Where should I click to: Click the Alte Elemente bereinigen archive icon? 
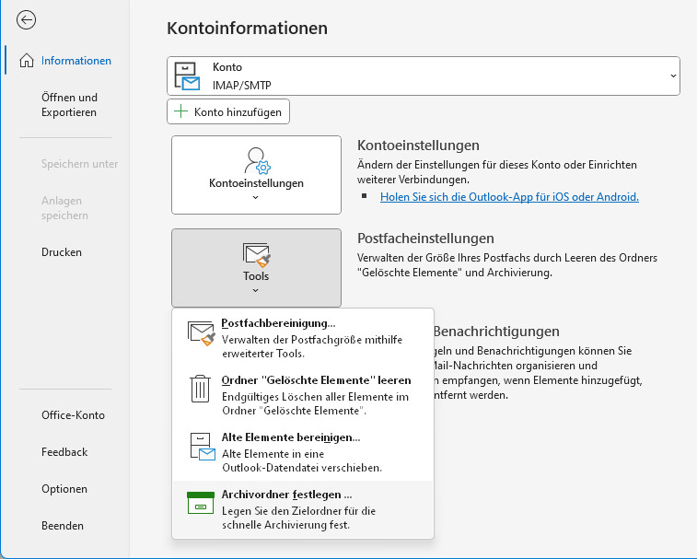(203, 447)
